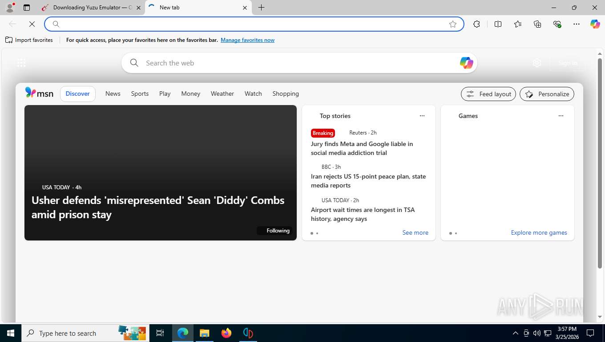605x342 pixels.
Task: Click the Search the web box
Action: tap(299, 63)
